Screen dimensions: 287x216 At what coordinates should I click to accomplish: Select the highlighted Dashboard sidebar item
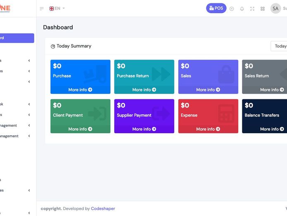pyautogui.click(x=17, y=38)
